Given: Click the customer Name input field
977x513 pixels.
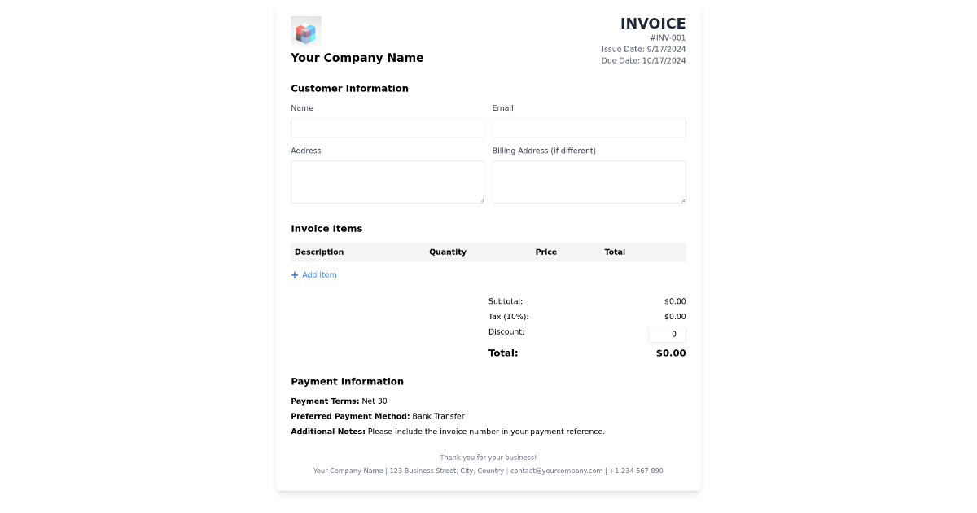Looking at the screenshot, I should pos(388,127).
